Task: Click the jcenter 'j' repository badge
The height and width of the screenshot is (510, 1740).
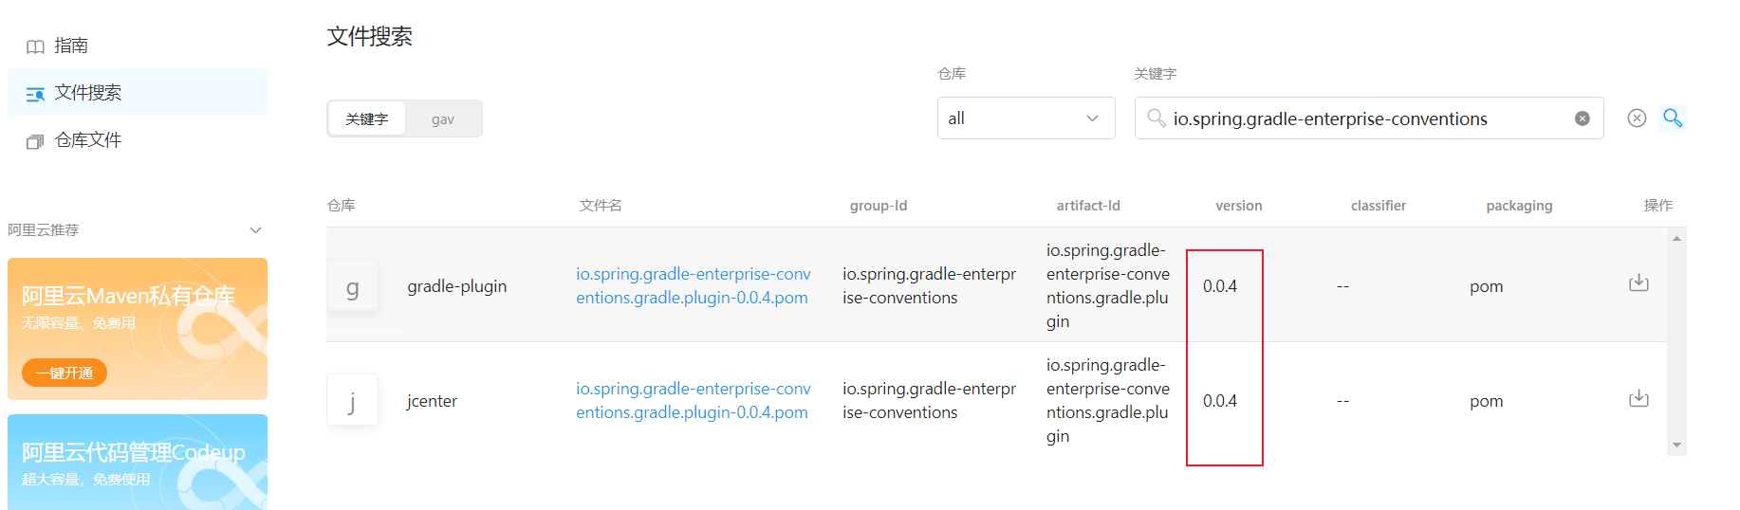Action: coord(352,401)
